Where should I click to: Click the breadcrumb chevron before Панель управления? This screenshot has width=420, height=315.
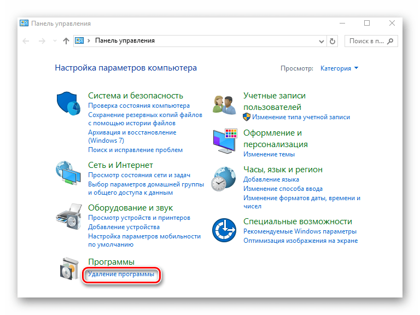[x=89, y=40]
